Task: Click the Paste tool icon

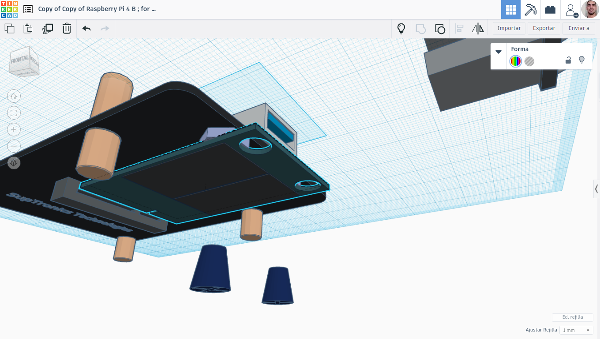Action: coord(28,29)
